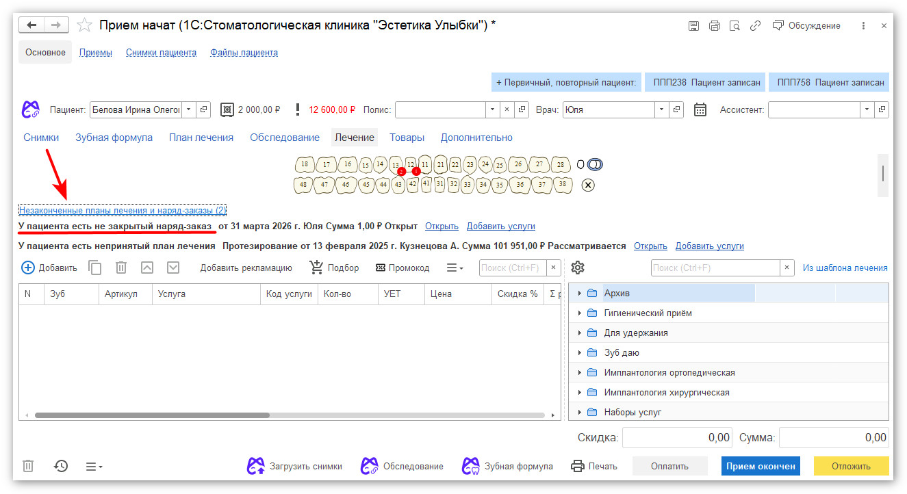The height and width of the screenshot is (494, 907).
Task: Switch to the План лечения tab
Action: [201, 138]
